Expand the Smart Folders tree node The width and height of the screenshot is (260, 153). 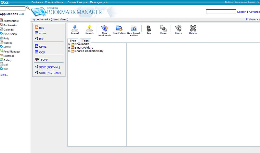click(x=69, y=48)
